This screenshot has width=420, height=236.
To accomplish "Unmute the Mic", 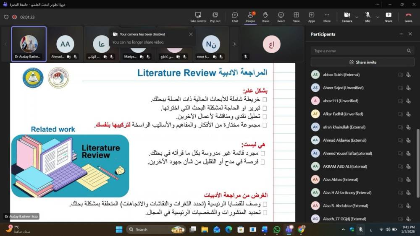I will pos(367,17).
